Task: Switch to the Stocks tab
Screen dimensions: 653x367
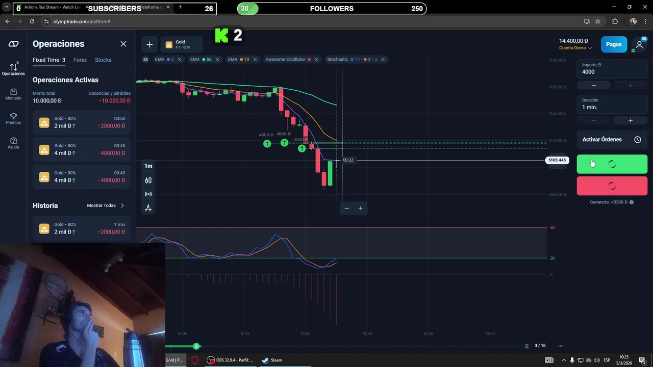Action: pos(103,60)
